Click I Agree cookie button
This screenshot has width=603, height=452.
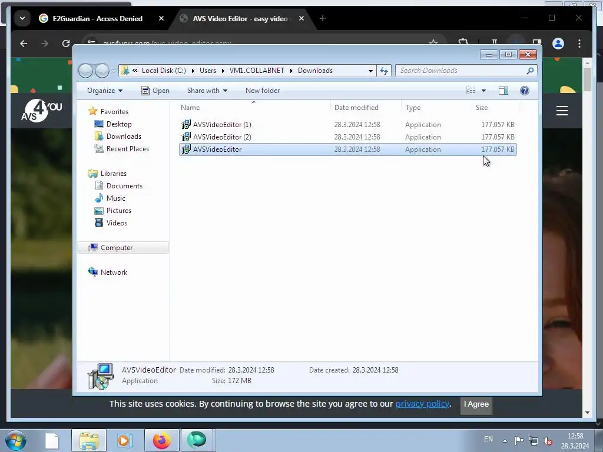tap(476, 404)
